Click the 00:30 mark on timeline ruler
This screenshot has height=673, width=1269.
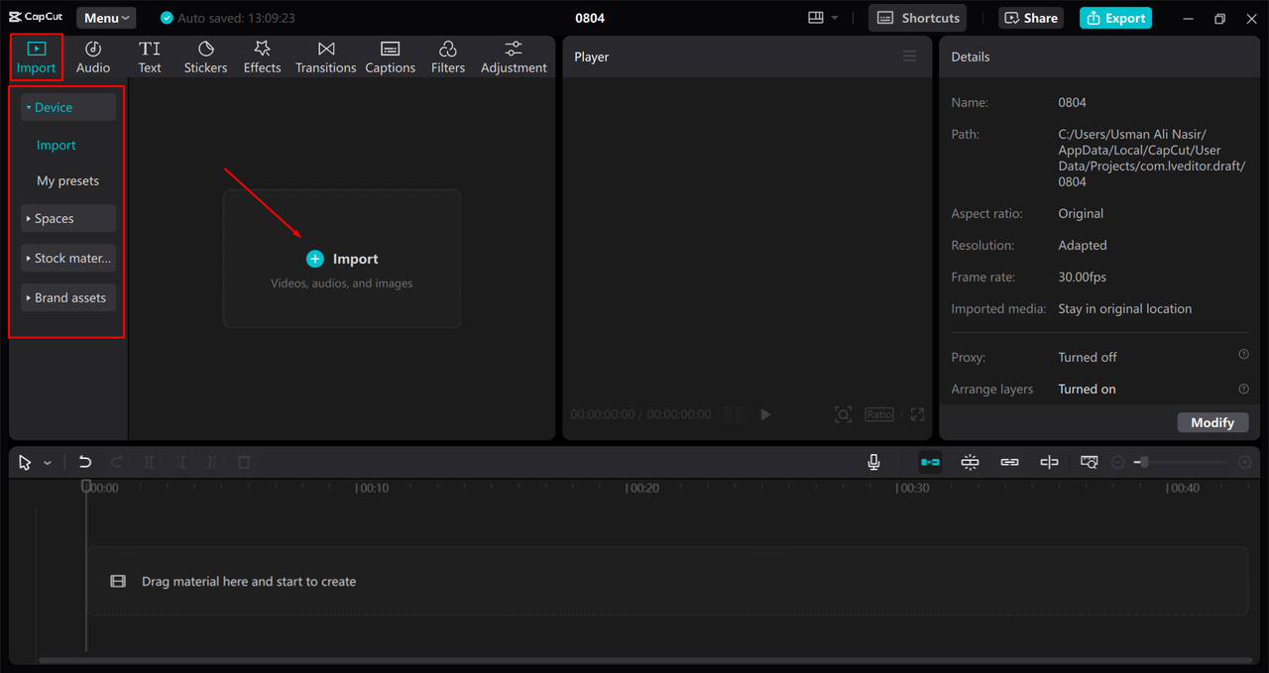point(914,488)
